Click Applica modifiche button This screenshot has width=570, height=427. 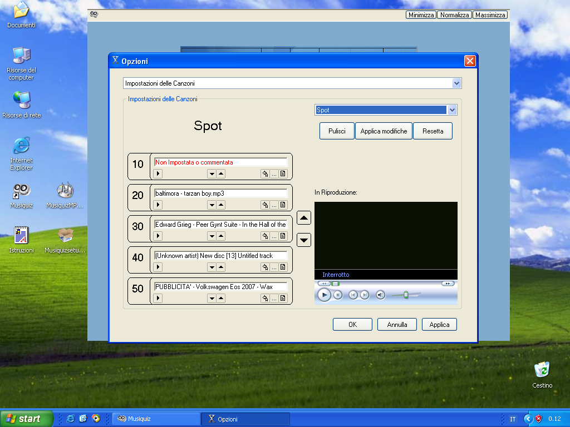point(384,131)
